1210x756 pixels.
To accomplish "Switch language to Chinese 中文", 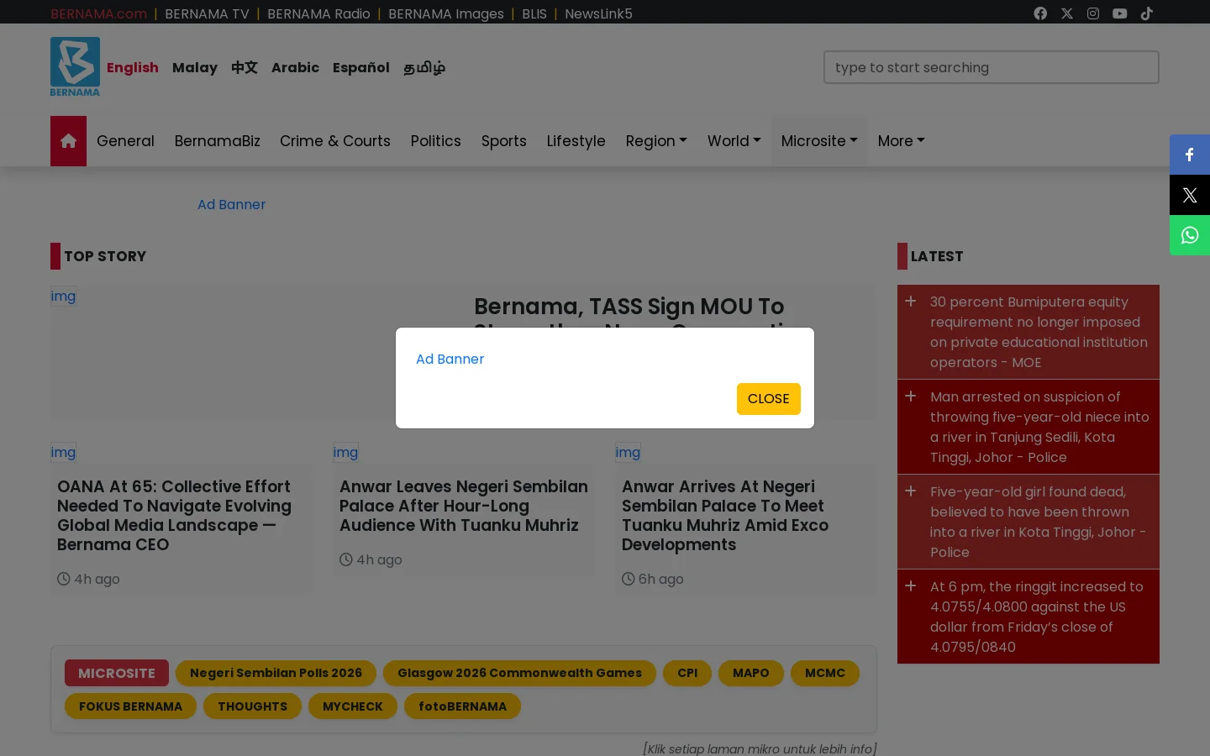I will click(x=245, y=67).
